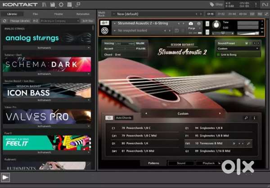
Task: Toggle Auto Chords button
Action: pyautogui.click(x=124, y=118)
